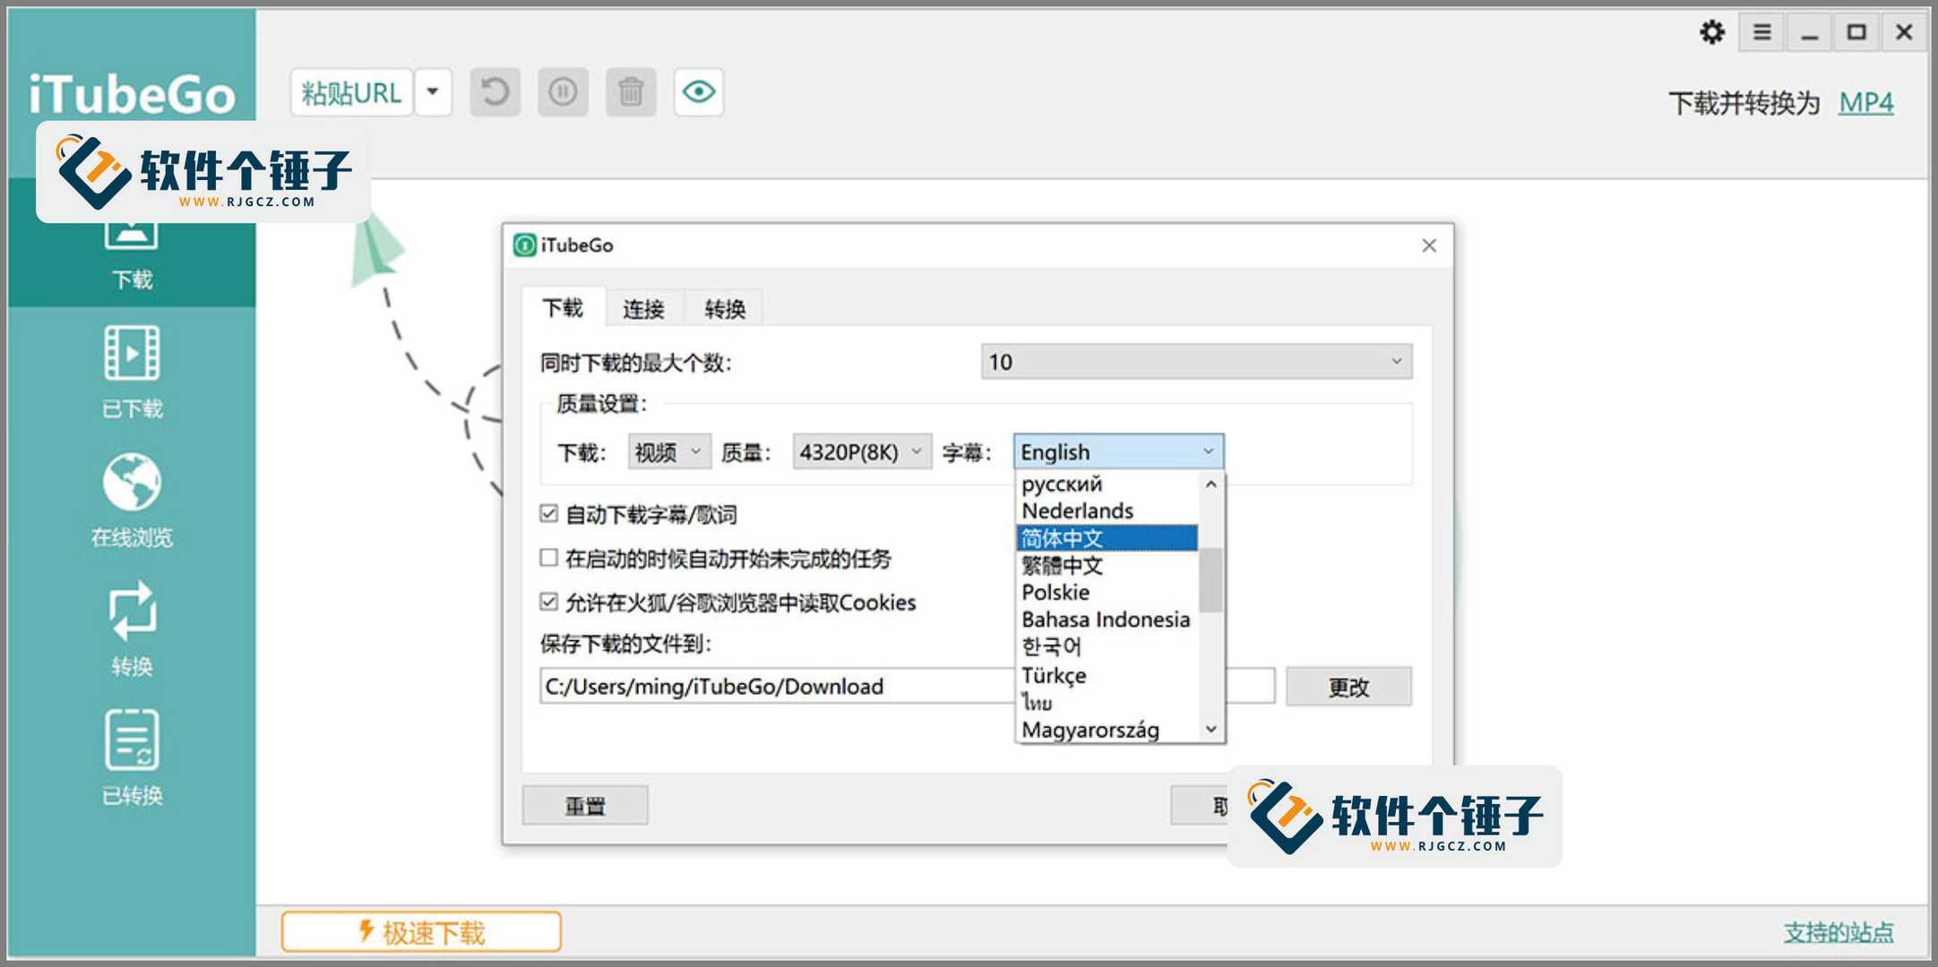Minimize the iTubeGo main window
The height and width of the screenshot is (967, 1938).
[x=1809, y=33]
